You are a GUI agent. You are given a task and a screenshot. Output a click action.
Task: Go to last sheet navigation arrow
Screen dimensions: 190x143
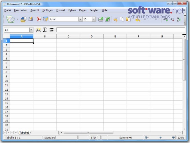15,132
